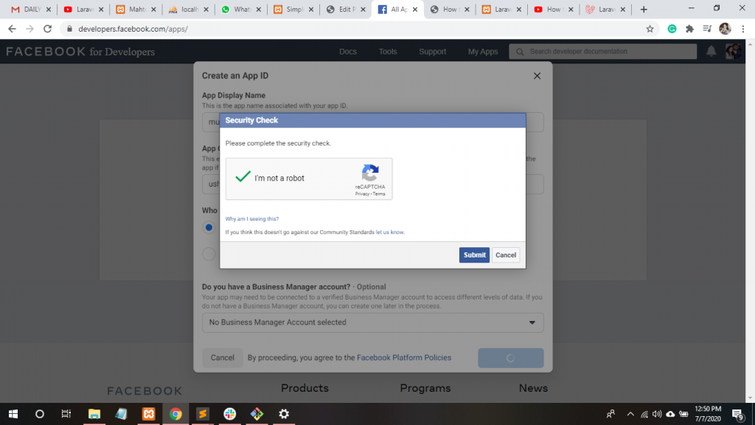Open a new browser tab
Image resolution: width=755 pixels, height=425 pixels.
644,9
